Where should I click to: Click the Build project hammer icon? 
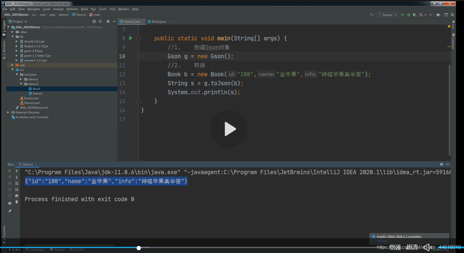(371, 15)
